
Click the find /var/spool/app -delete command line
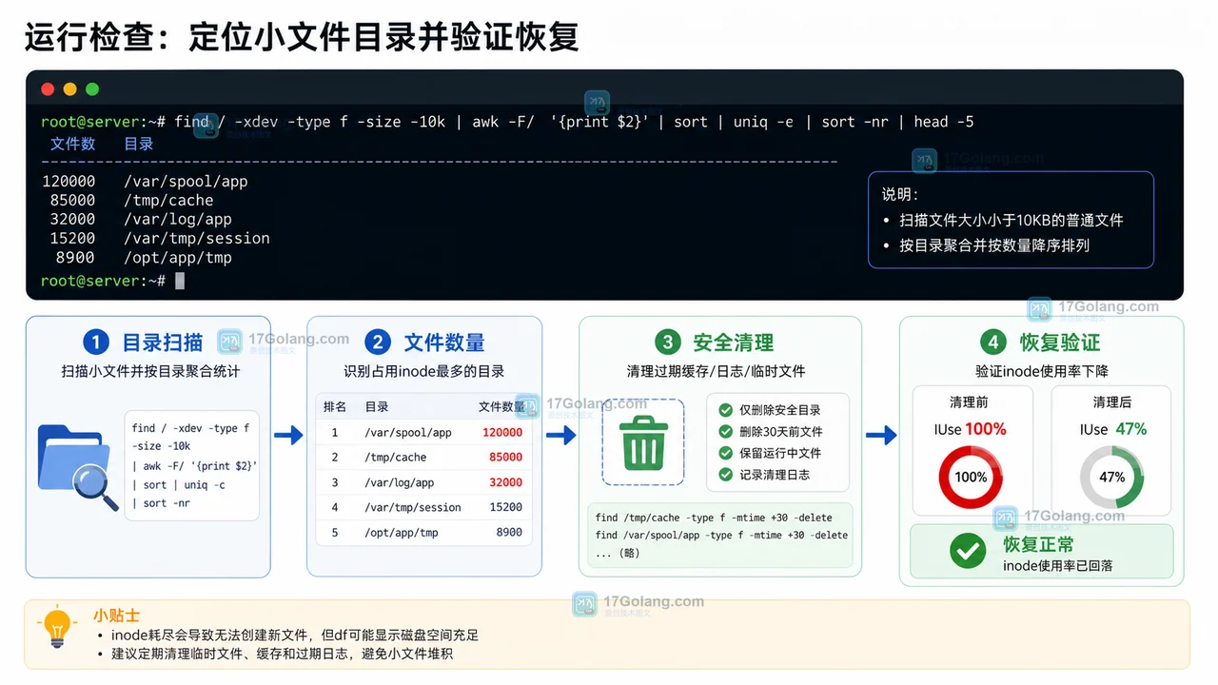pos(721,535)
